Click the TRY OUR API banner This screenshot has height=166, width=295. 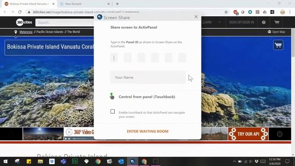[248, 134]
